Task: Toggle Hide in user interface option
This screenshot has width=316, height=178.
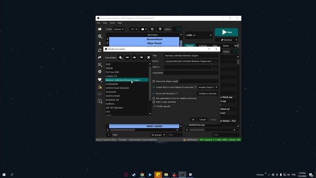Action: [154, 102]
